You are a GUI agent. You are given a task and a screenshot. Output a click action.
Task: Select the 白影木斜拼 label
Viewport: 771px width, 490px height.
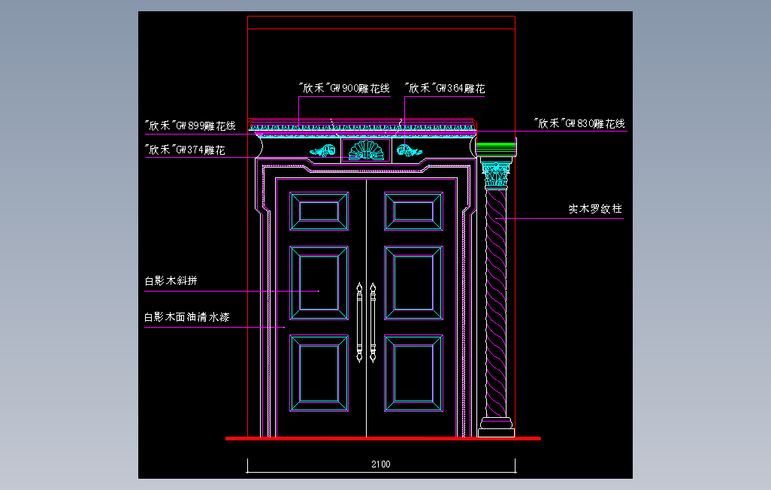tap(171, 280)
